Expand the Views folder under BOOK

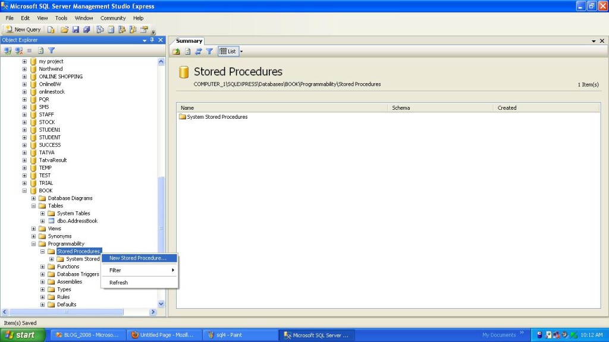tap(35, 228)
